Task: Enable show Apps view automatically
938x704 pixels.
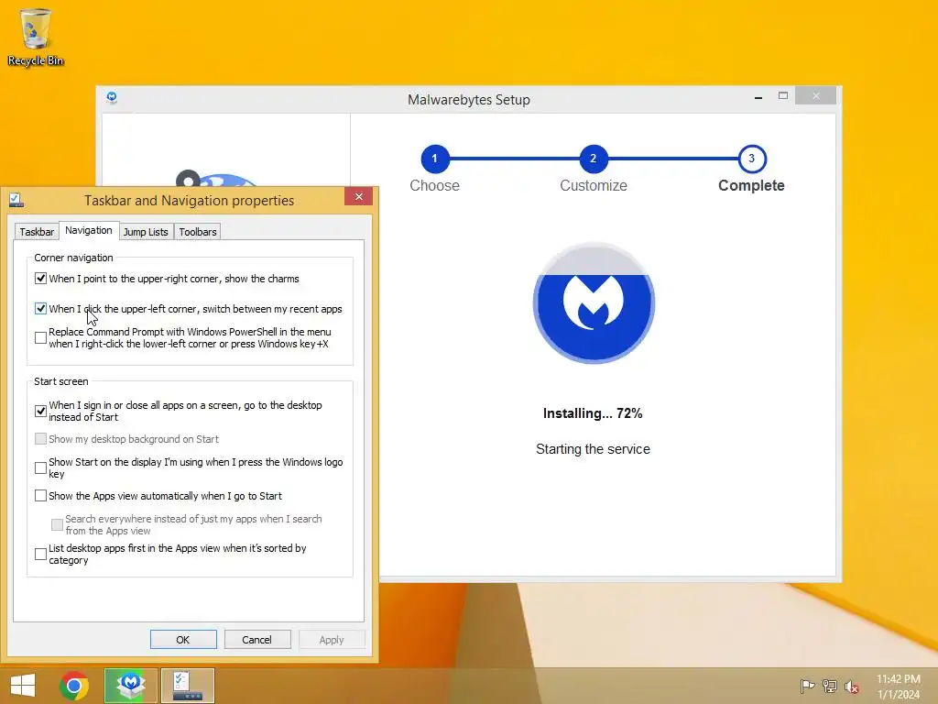Action: click(40, 496)
